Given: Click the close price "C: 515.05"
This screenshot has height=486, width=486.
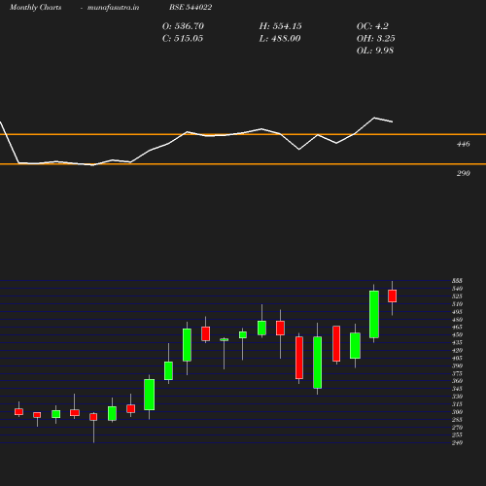Looking at the screenshot, I should 183,38.
